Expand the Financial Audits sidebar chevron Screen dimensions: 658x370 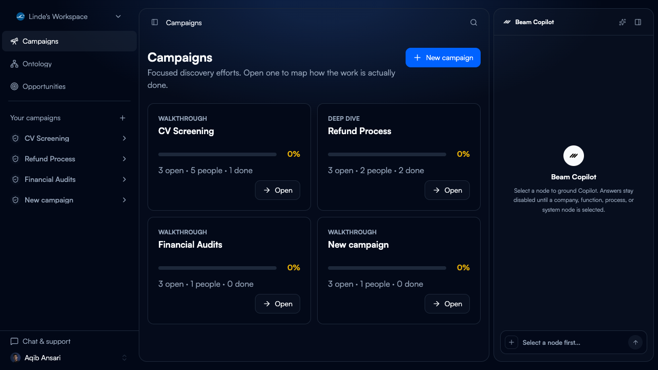[124, 179]
